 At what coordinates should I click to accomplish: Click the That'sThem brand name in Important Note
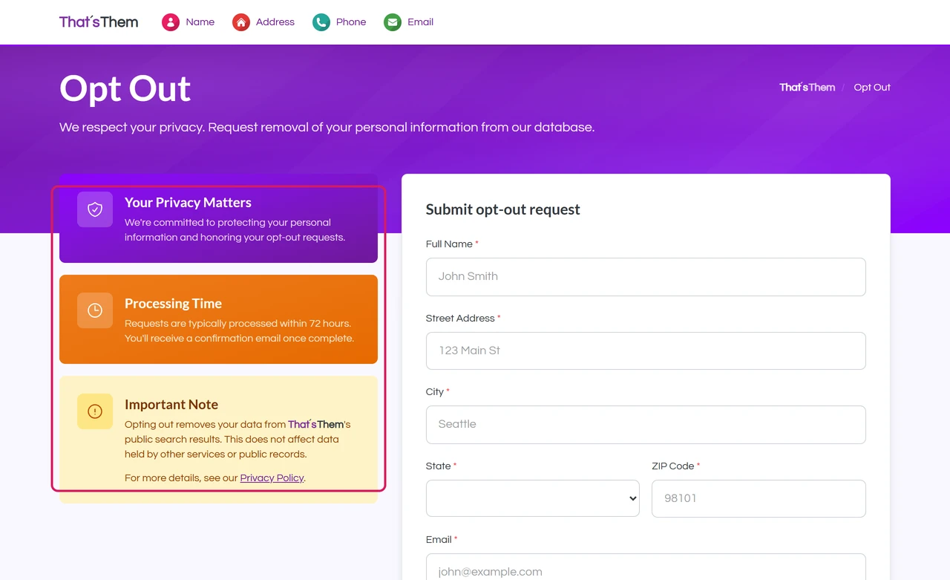[316, 425]
